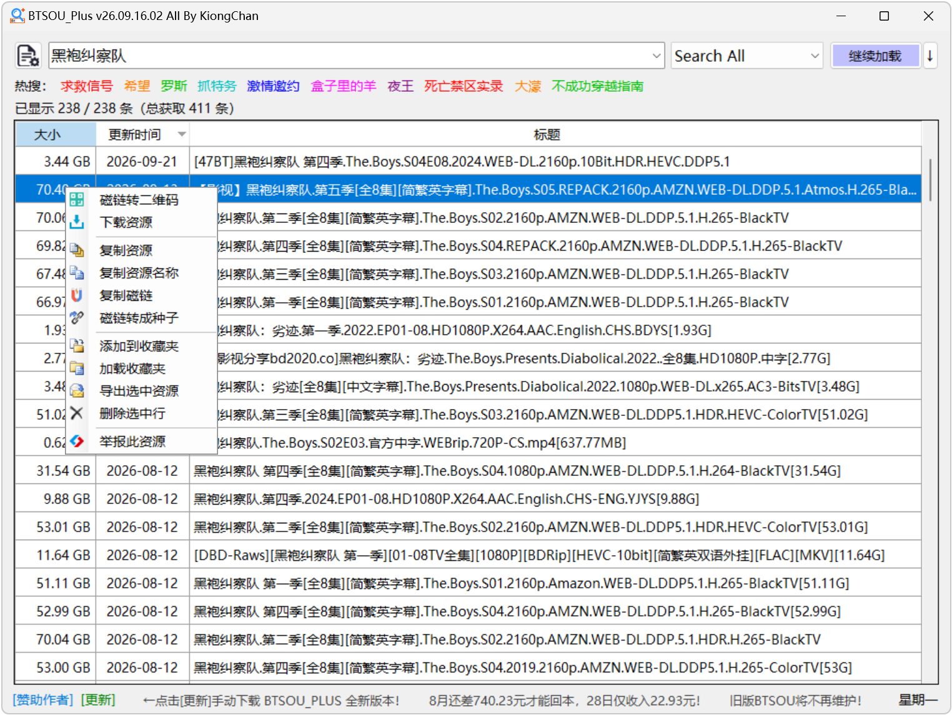Pick 磁链转成种子 in the context menu
The height and width of the screenshot is (715, 952).
click(x=141, y=318)
